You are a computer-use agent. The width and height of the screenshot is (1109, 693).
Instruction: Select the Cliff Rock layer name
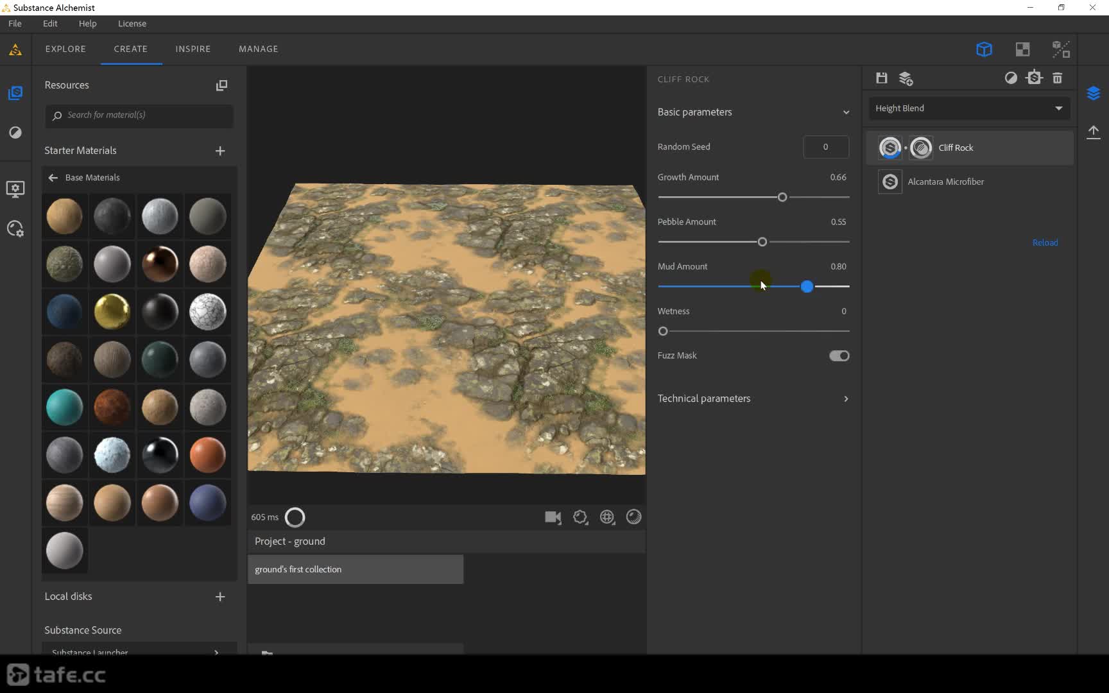956,148
